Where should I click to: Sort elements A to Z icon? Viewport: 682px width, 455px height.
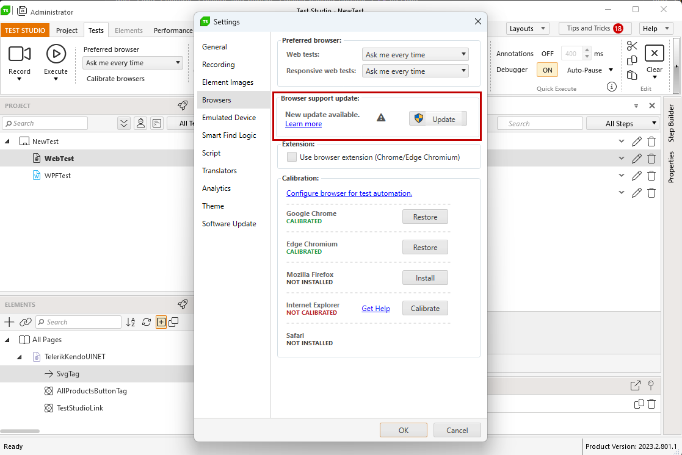131,322
